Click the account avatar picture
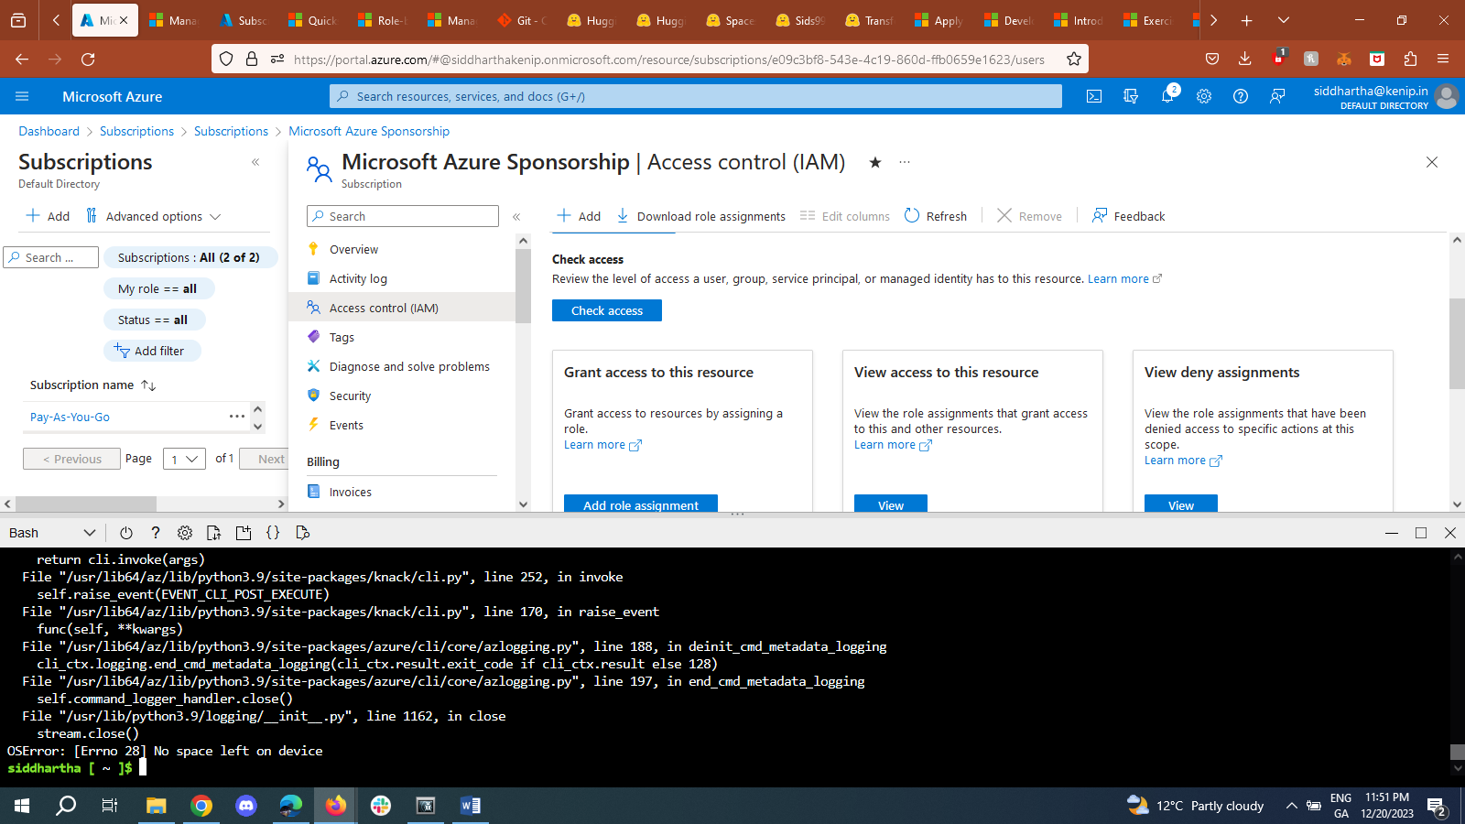Screen dimensions: 1465x824 click(x=1447, y=96)
